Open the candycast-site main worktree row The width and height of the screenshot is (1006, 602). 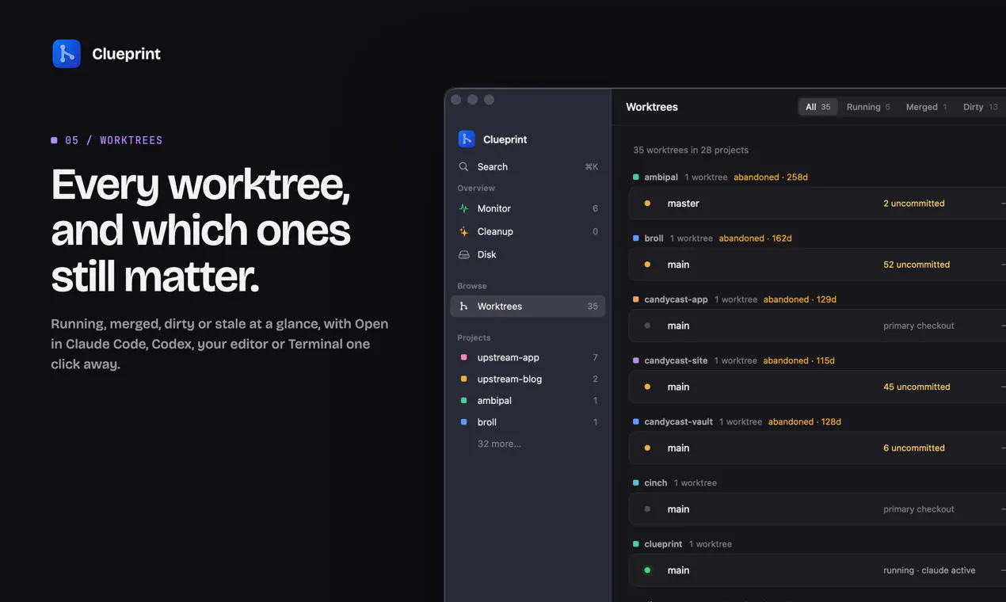[x=817, y=387]
